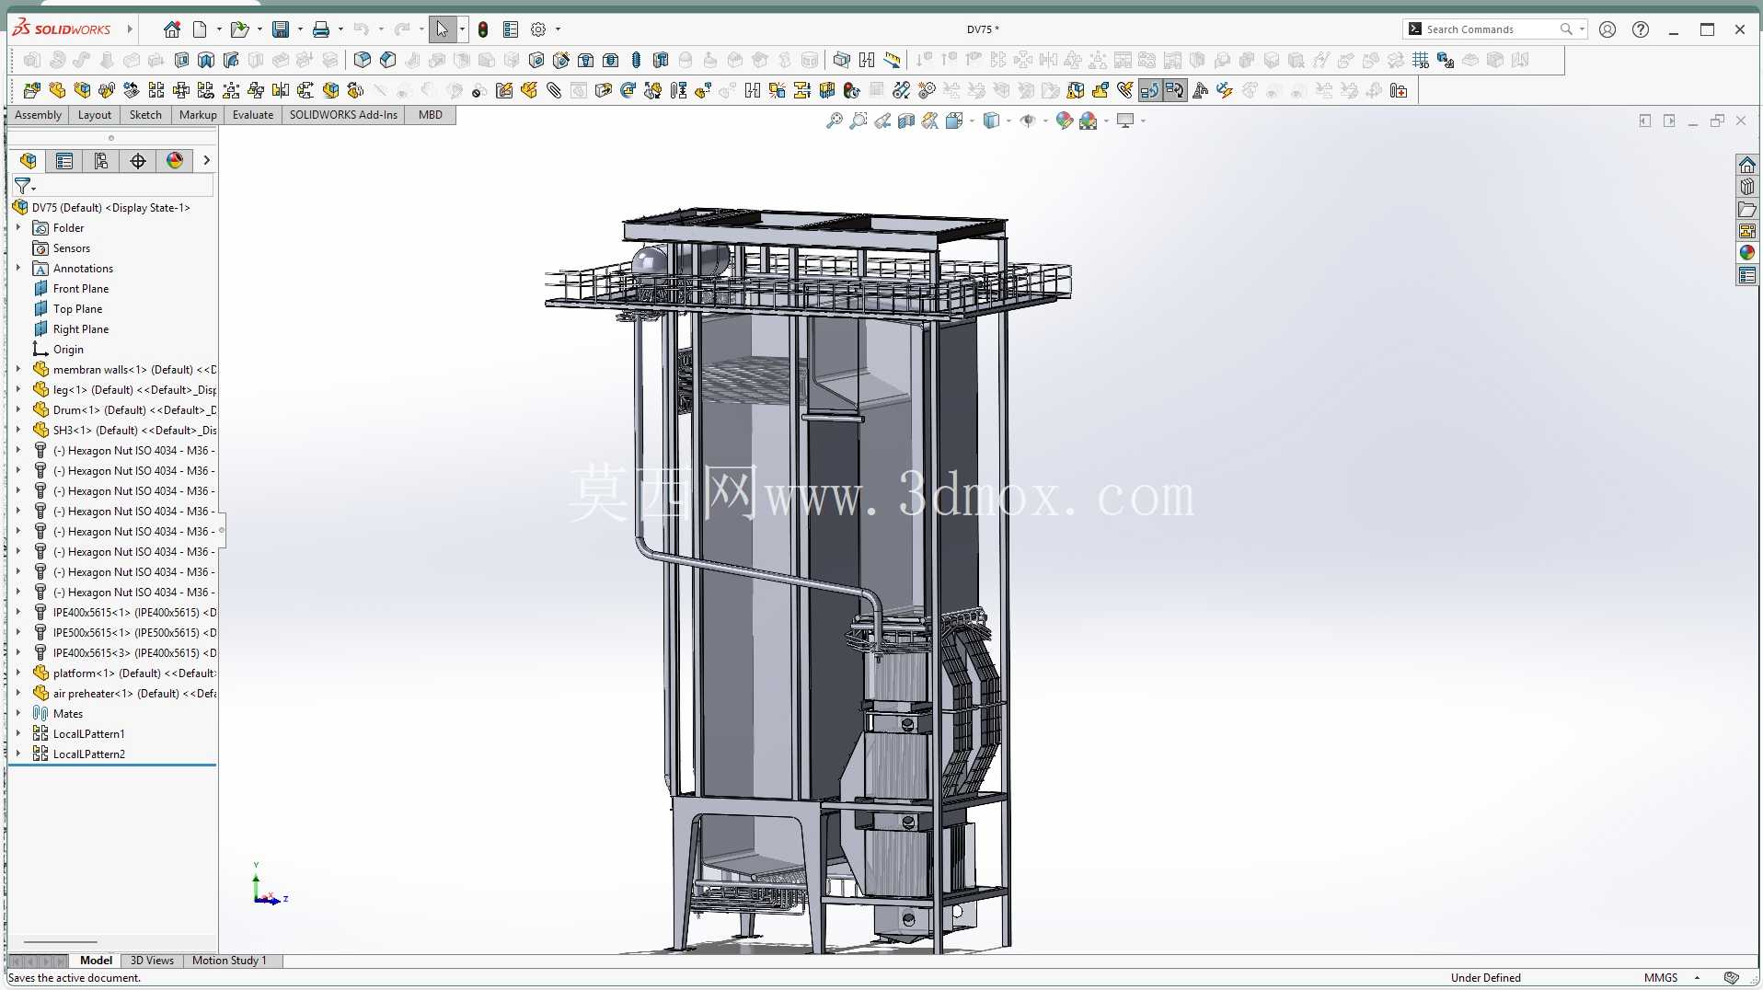Click the paperclip attachment icon in toolbar

click(x=554, y=90)
